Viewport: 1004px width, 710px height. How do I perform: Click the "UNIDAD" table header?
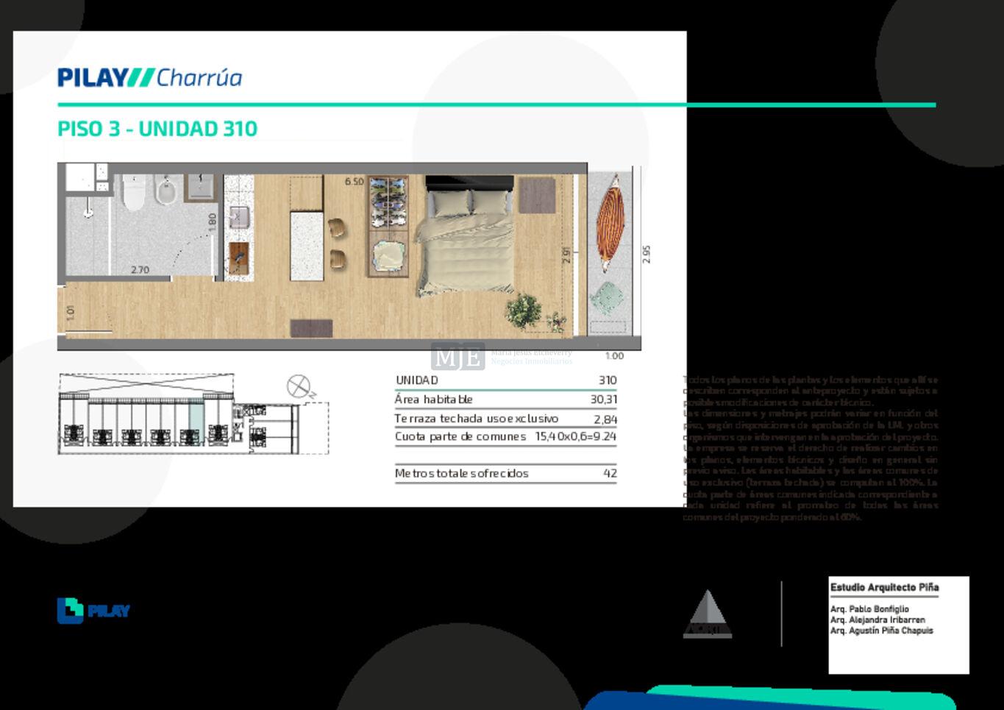pyautogui.click(x=417, y=380)
